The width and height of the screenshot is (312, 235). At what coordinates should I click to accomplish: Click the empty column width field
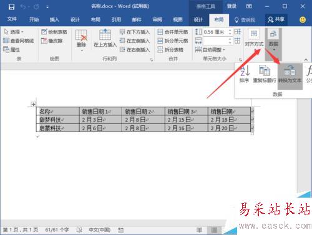click(x=215, y=41)
